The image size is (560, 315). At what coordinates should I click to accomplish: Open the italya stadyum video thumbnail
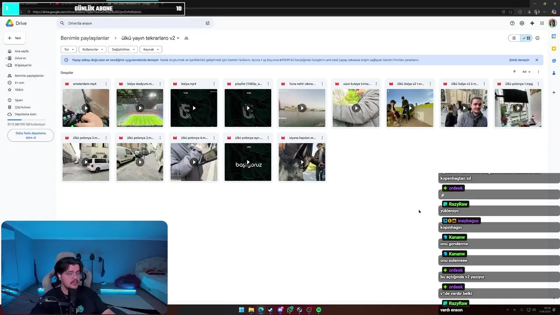pos(140,108)
